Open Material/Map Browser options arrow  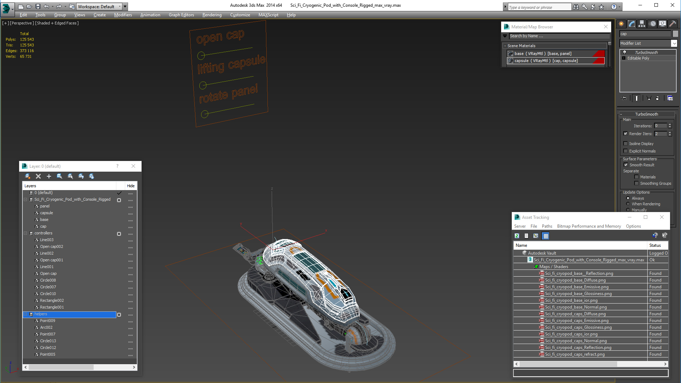click(x=505, y=36)
